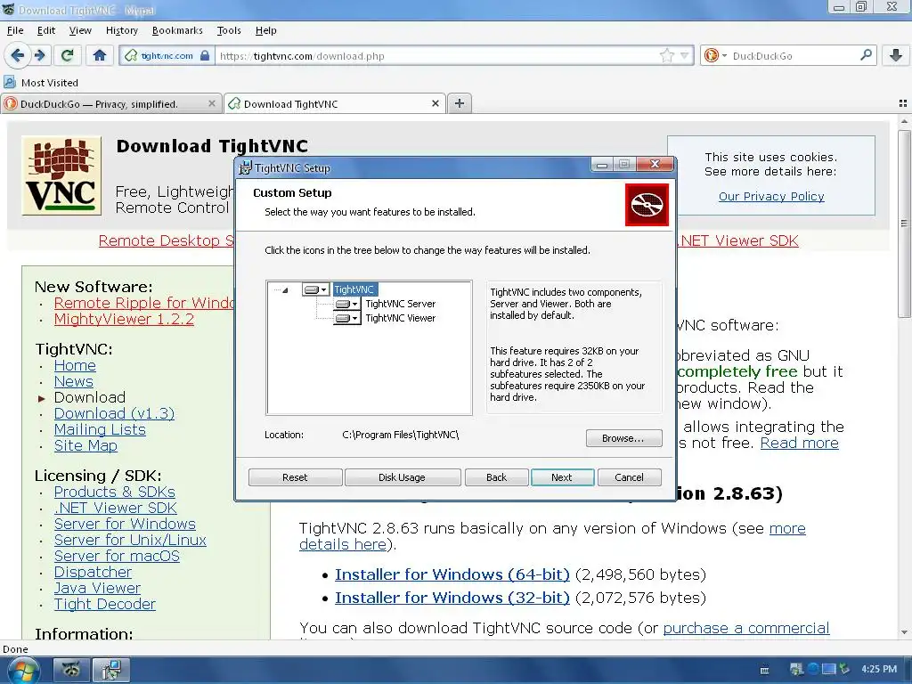This screenshot has height=684, width=912.
Task: Open the History menu
Action: (121, 30)
